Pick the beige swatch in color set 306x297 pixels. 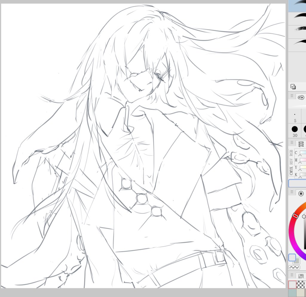coord(300,293)
